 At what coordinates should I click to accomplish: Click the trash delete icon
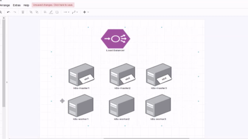(x=23, y=12)
